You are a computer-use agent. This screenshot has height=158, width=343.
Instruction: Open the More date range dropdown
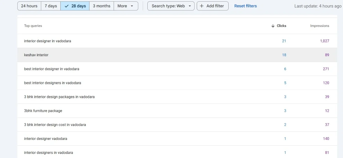126,6
